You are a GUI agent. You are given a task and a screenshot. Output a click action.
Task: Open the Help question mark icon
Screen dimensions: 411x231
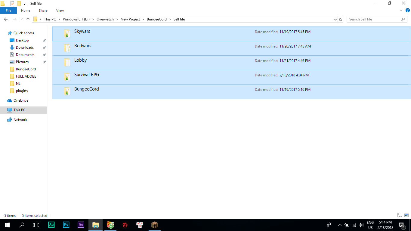click(408, 11)
